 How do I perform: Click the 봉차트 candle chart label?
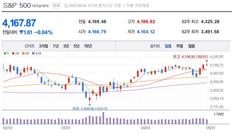pos(155,46)
